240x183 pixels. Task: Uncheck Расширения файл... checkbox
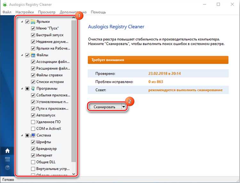(33, 68)
